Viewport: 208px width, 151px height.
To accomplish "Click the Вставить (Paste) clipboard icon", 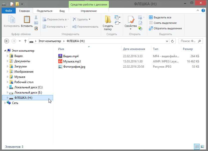I will (27, 19).
